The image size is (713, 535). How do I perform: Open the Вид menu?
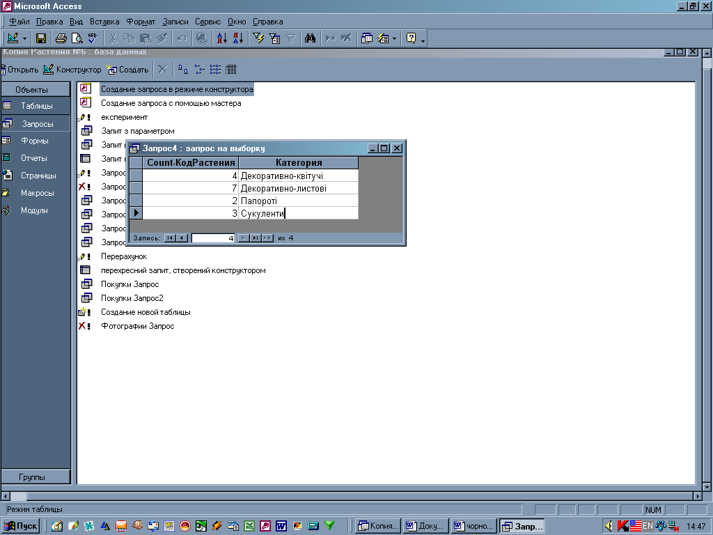[77, 22]
